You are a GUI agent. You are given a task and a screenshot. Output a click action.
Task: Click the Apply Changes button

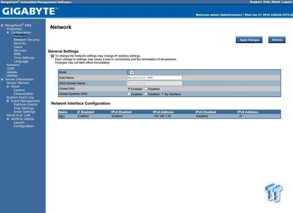click(x=249, y=40)
